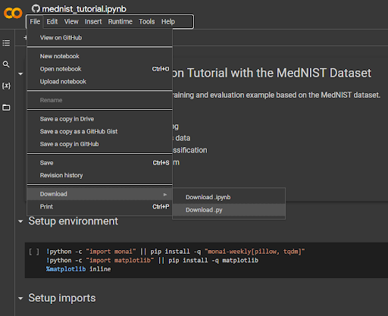The image size is (388, 316).
Task: Collapse the Setup imports section
Action: 20,299
